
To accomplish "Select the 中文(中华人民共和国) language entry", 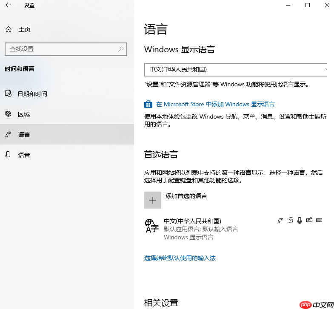I will pyautogui.click(x=235, y=229).
